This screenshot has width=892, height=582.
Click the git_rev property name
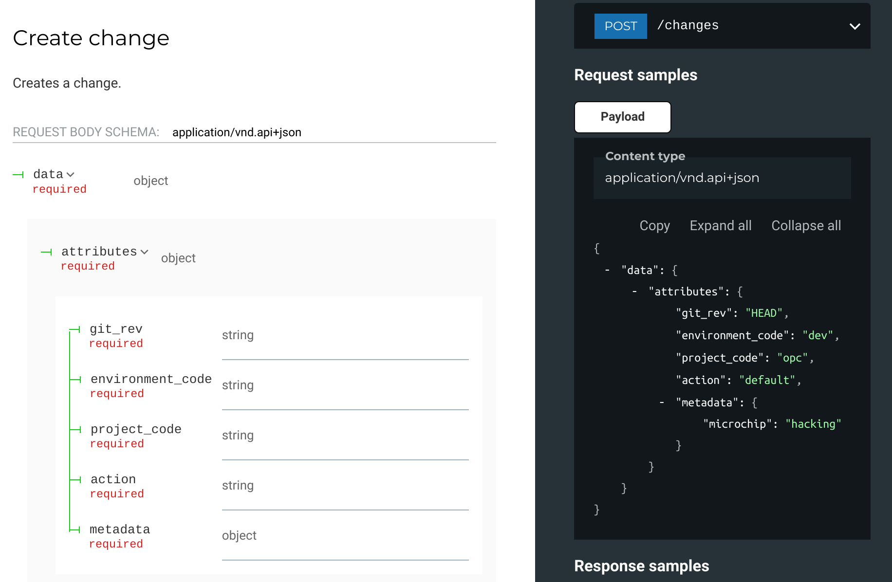click(x=116, y=329)
